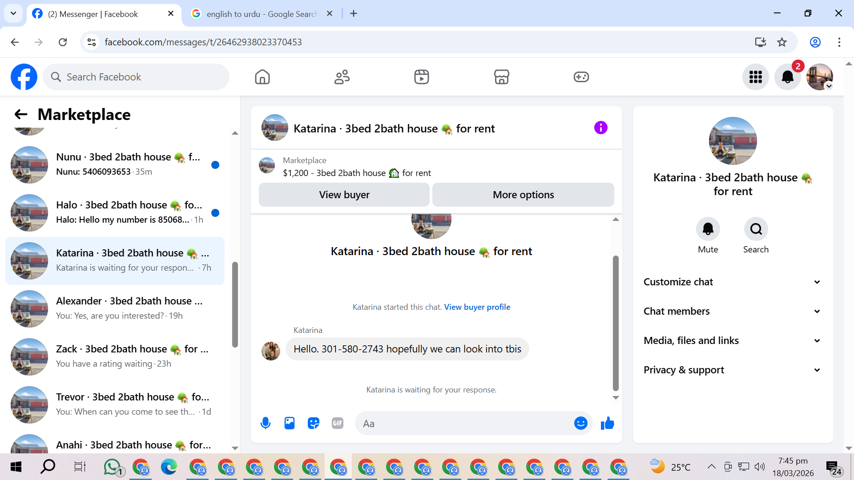Click the voice clip microphone icon
Screen dimensions: 854x480
coord(266,423)
